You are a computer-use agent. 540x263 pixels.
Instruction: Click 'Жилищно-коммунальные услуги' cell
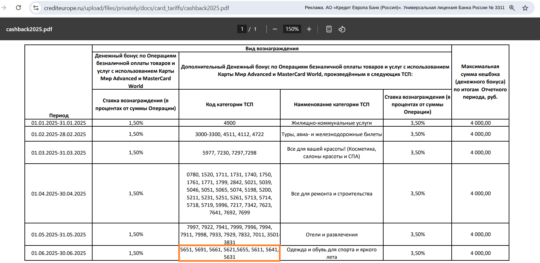[332, 123]
